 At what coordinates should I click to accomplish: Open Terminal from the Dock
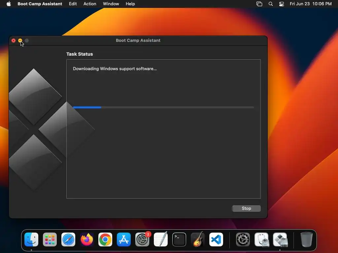coord(179,239)
